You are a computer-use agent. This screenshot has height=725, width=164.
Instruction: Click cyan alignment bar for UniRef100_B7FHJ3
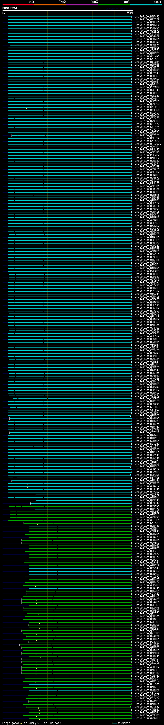point(70,17)
